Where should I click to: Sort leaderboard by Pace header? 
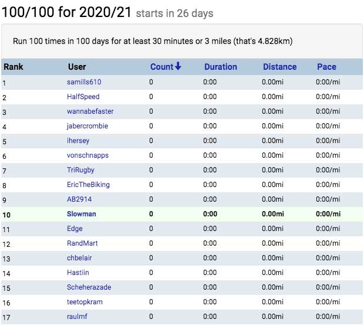point(326,67)
